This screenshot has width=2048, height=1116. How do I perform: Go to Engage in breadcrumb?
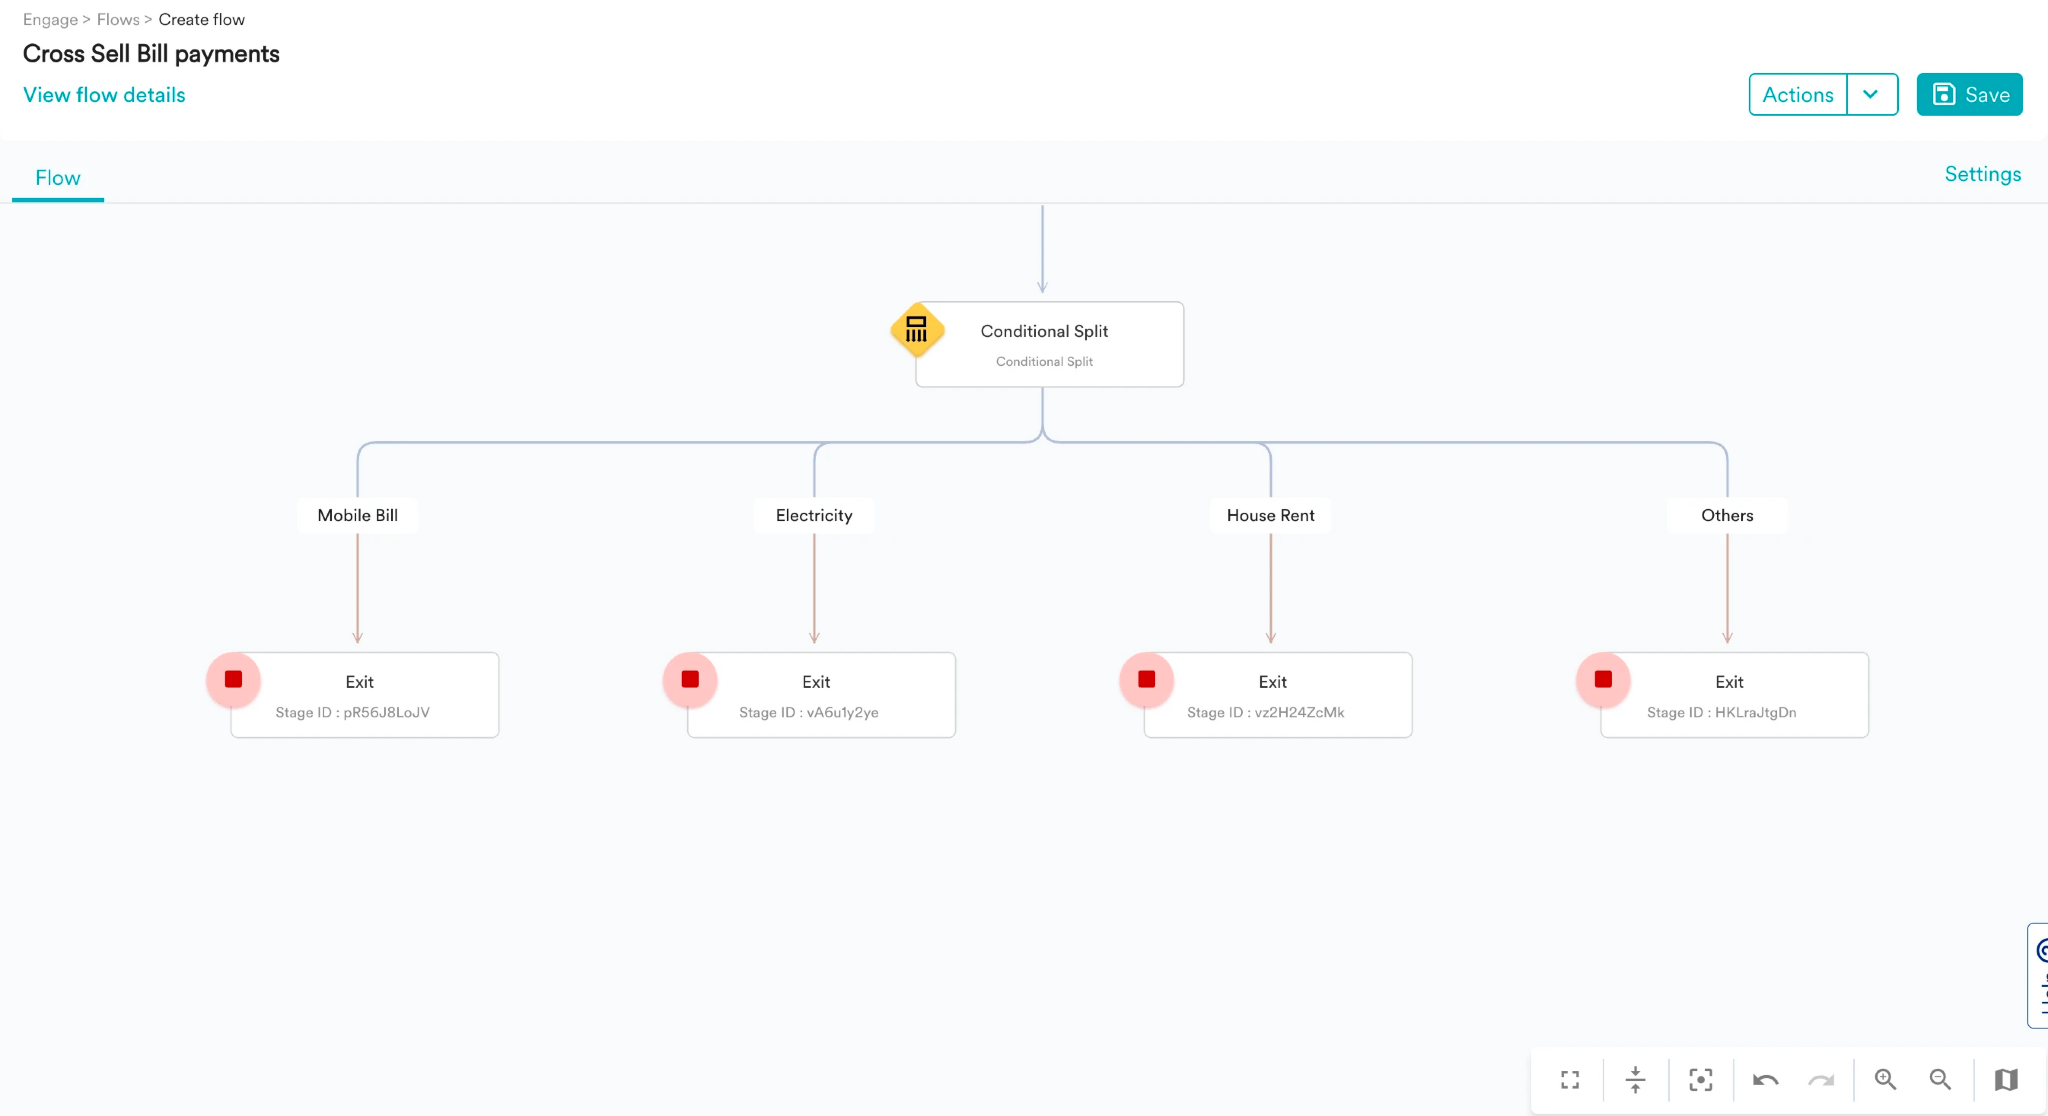50,19
